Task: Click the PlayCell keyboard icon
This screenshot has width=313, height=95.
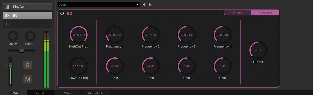Action: [x=7, y=7]
